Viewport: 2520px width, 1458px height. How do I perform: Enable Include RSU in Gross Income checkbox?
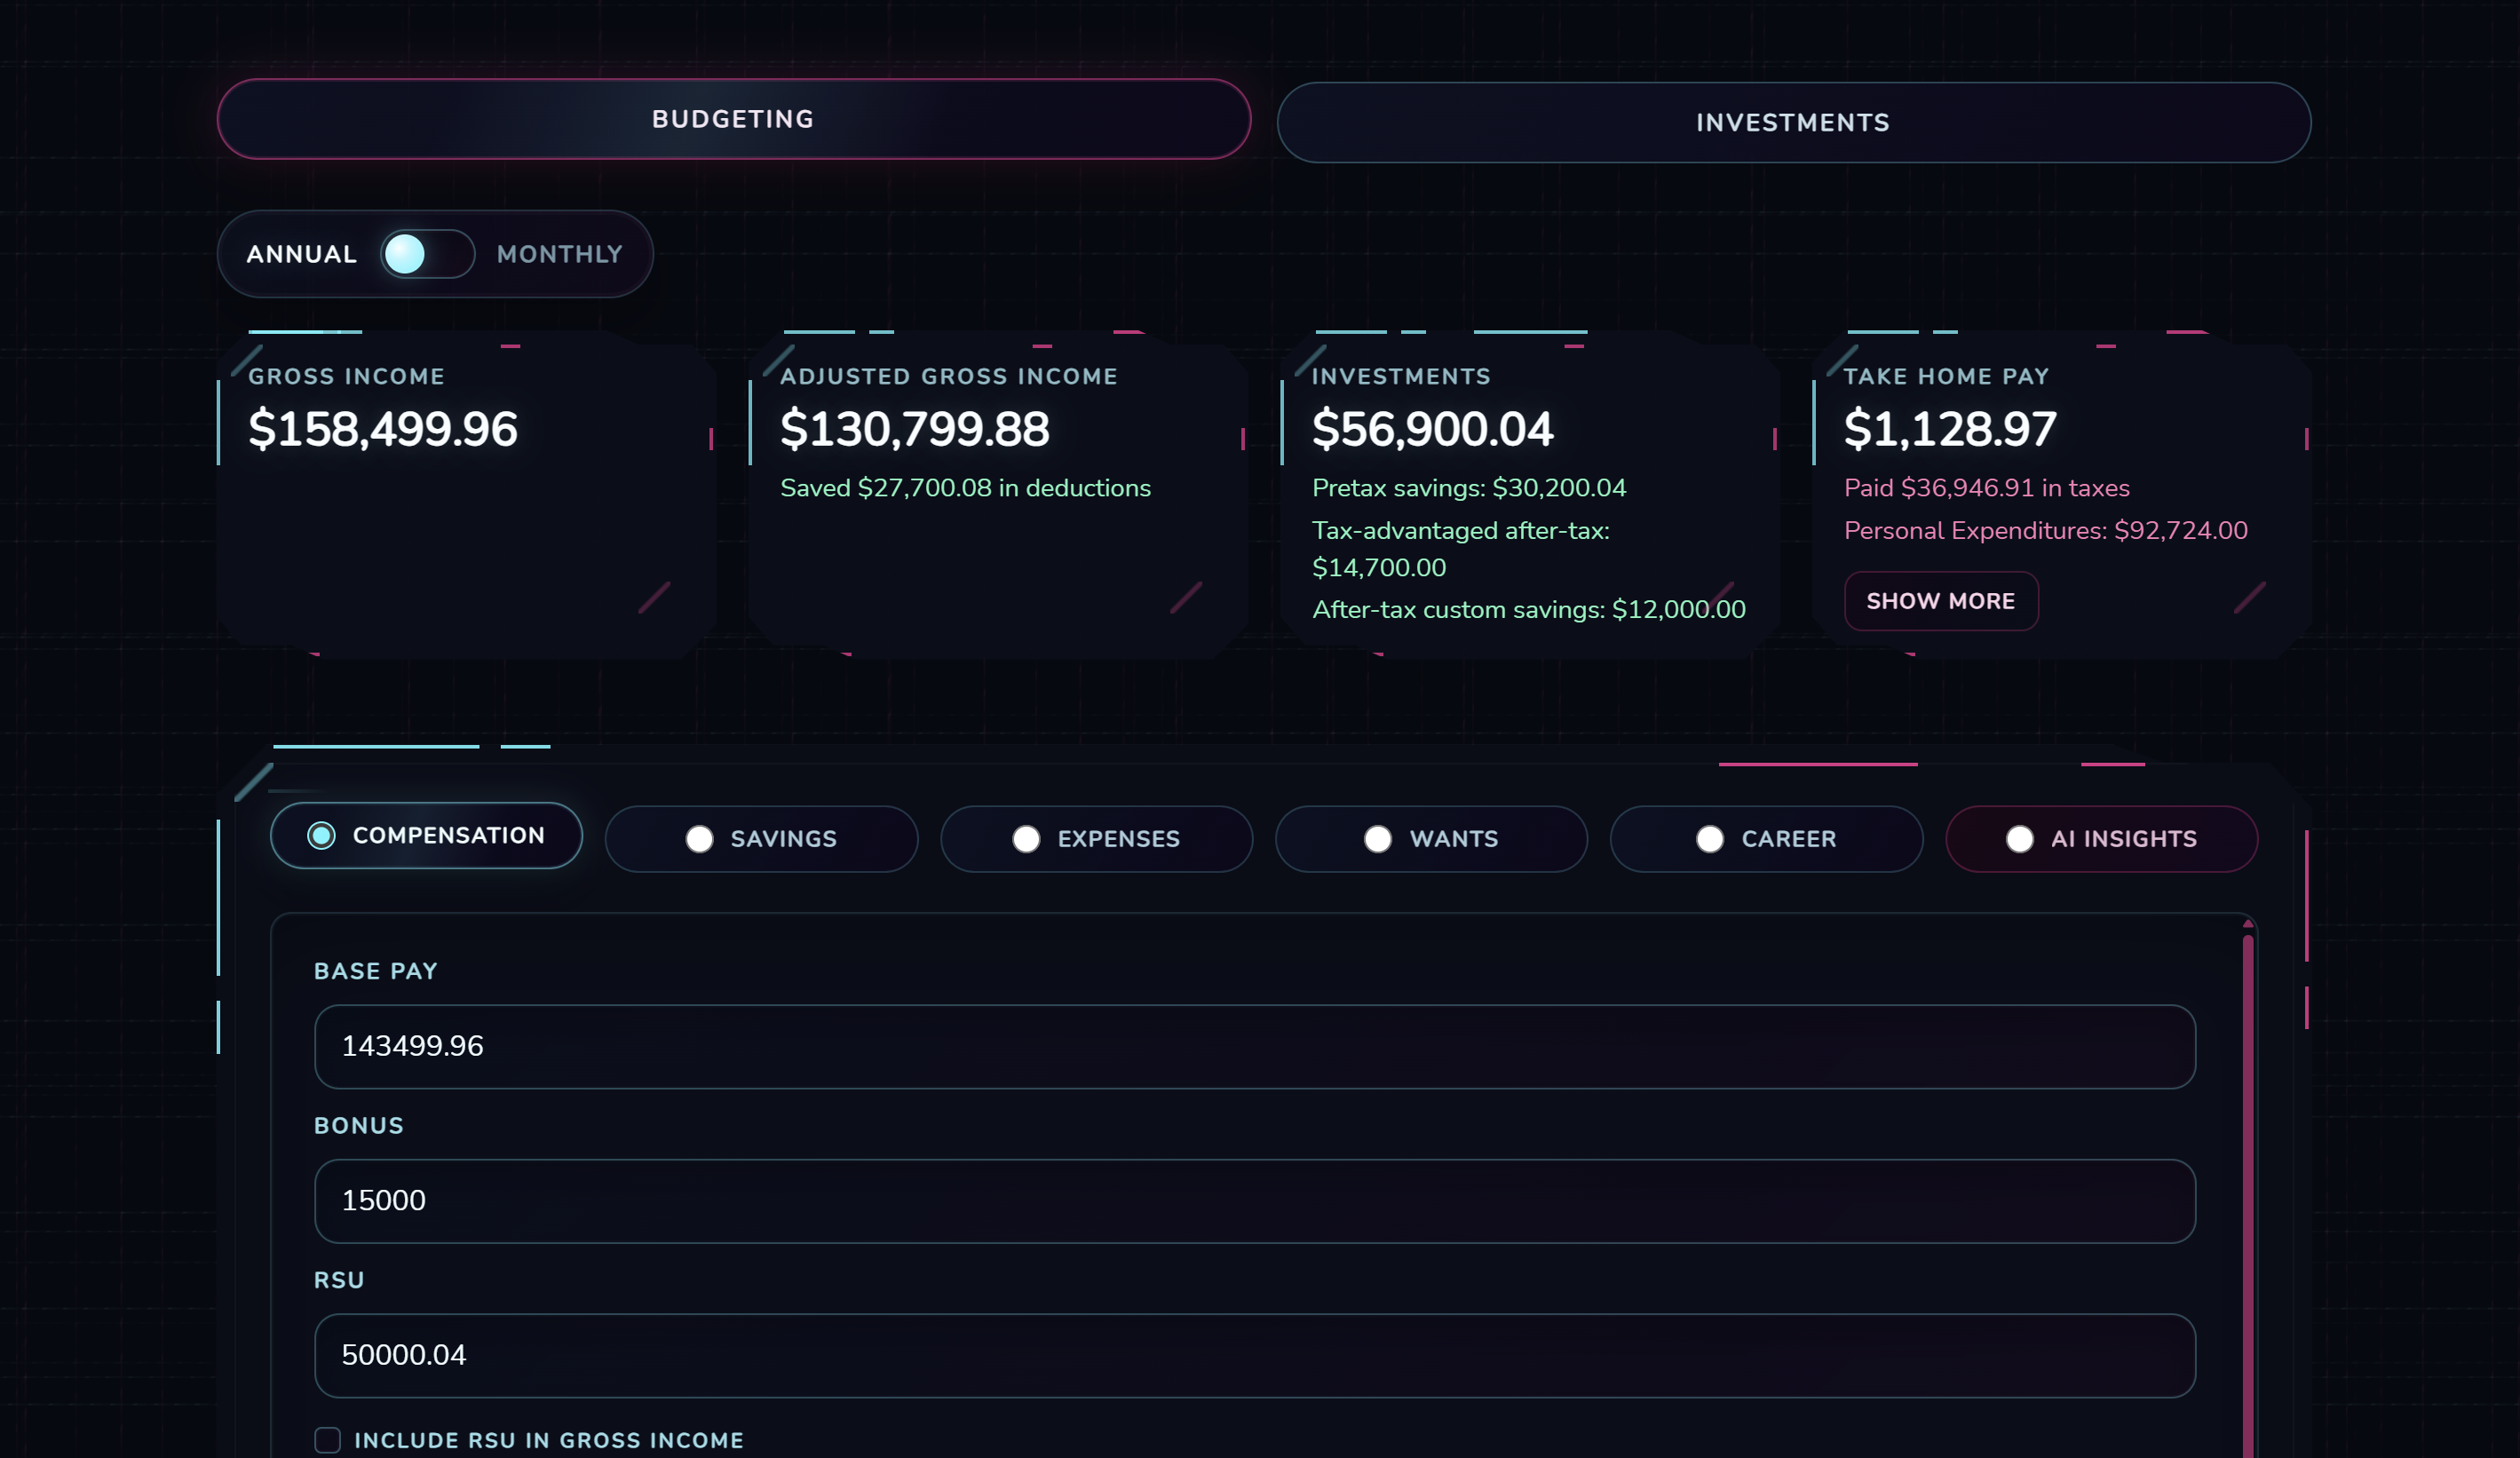click(x=328, y=1439)
